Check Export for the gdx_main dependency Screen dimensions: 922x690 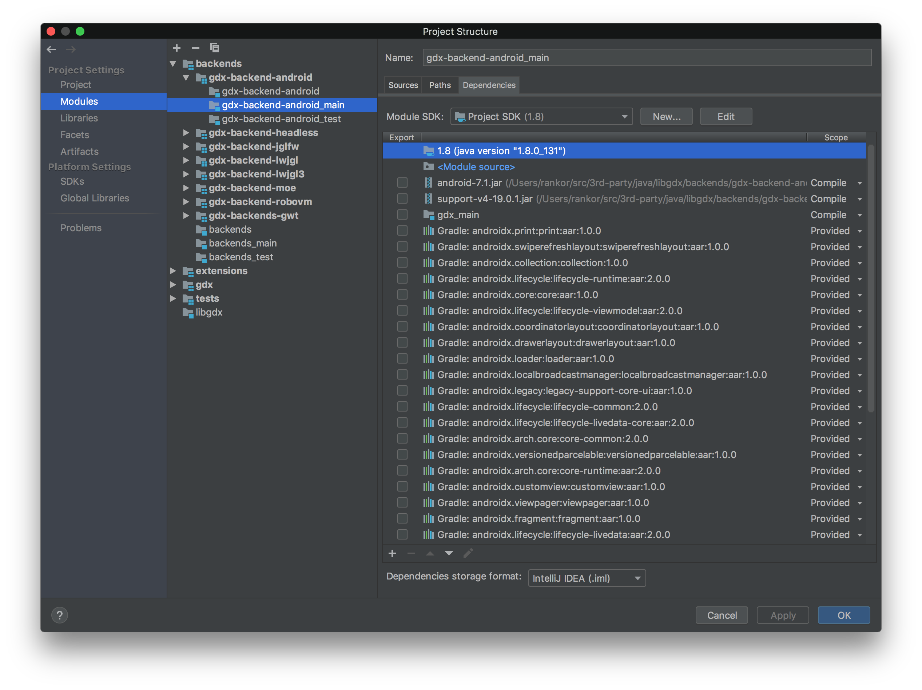click(402, 214)
